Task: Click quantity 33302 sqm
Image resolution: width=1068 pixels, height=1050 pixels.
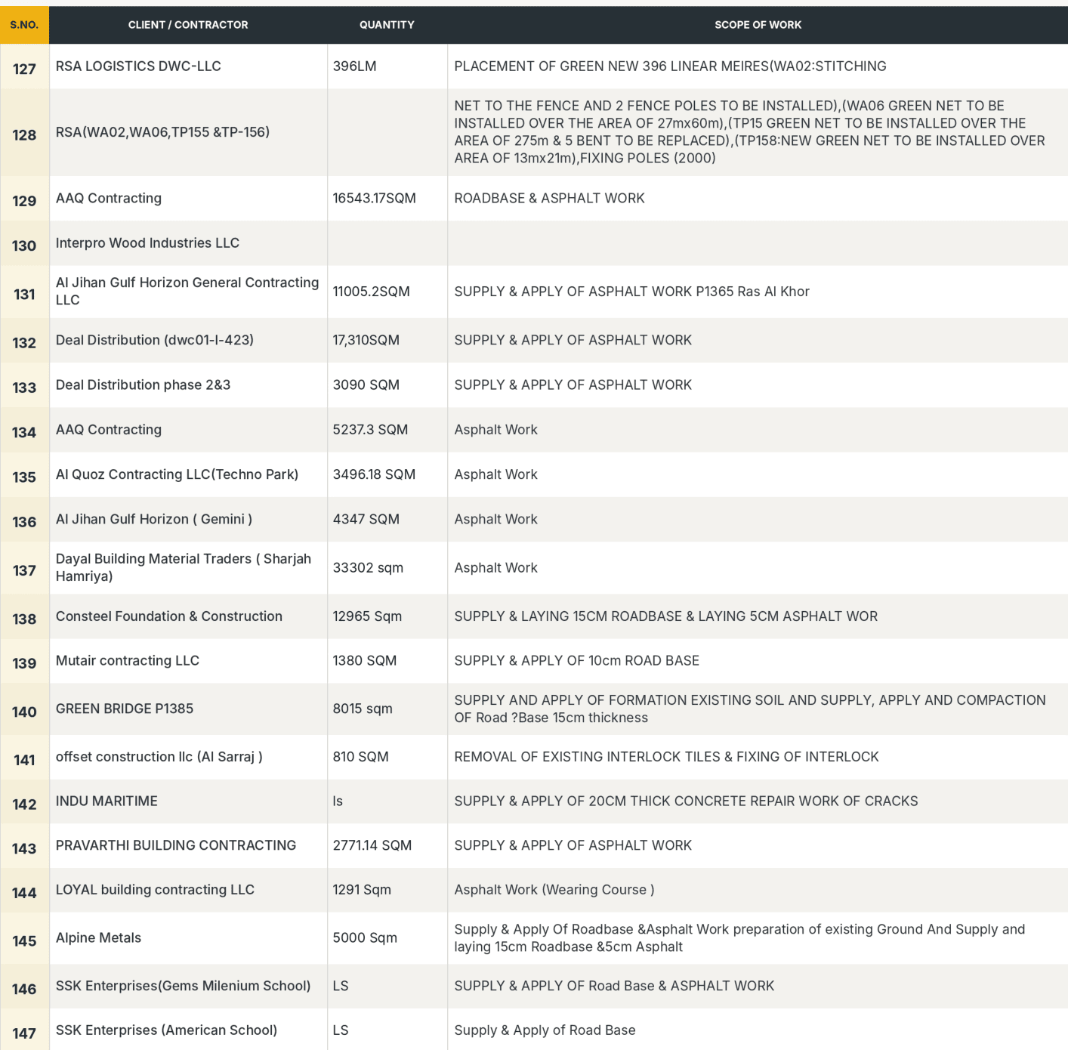Action: pyautogui.click(x=368, y=568)
